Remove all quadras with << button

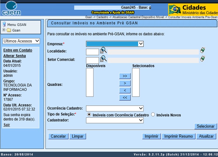tap(125, 97)
